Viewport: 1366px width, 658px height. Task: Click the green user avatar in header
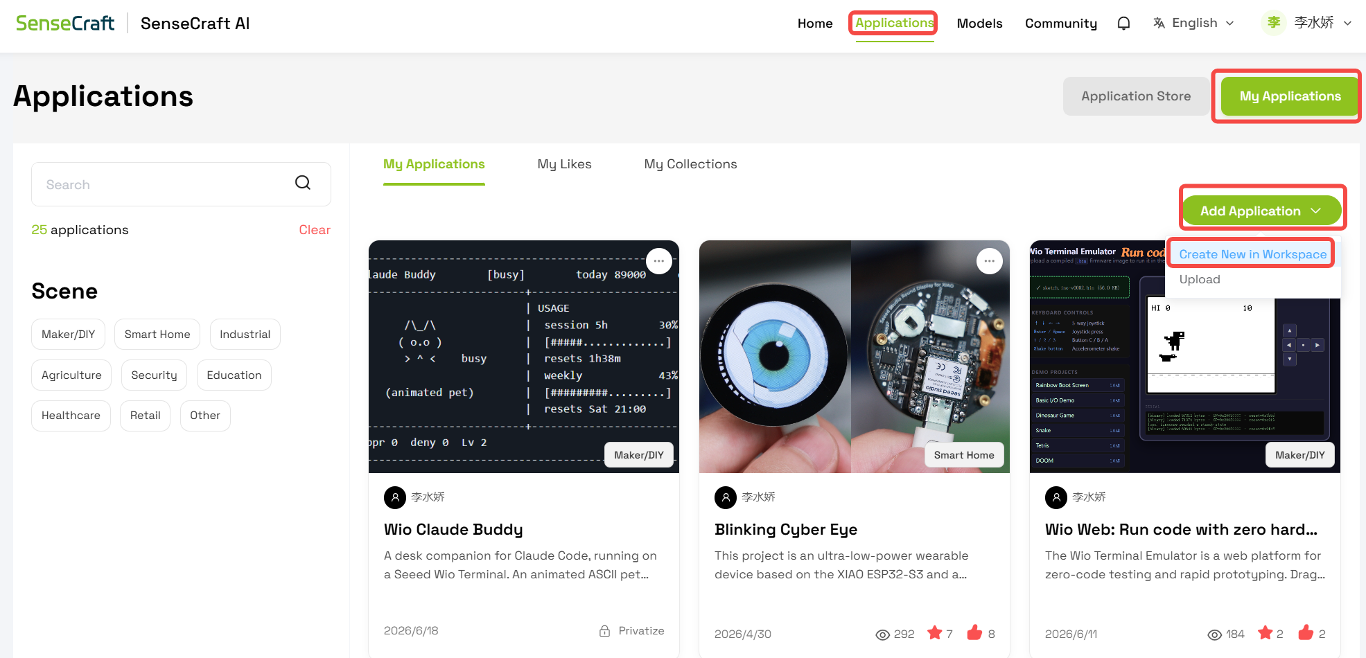1274,23
